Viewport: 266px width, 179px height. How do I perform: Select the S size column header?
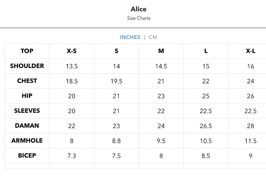click(x=116, y=51)
